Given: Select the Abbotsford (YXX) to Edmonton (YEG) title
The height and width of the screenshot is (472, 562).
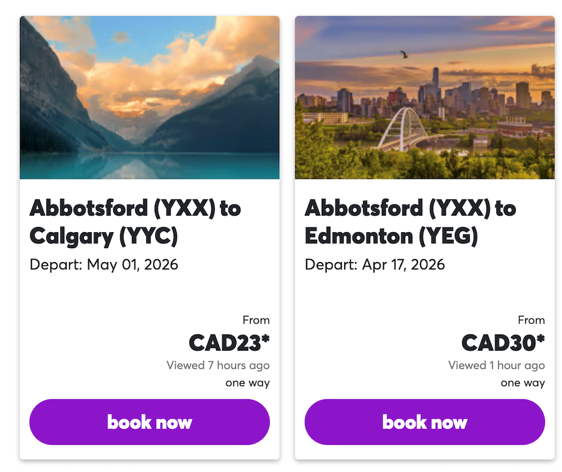Looking at the screenshot, I should [x=410, y=222].
